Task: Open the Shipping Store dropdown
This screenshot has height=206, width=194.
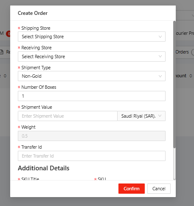Action: coord(92,37)
